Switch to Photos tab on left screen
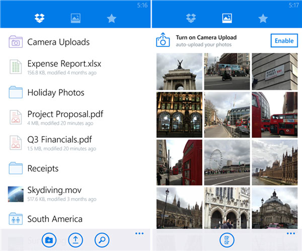The width and height of the screenshot is (302, 251). (x=75, y=18)
